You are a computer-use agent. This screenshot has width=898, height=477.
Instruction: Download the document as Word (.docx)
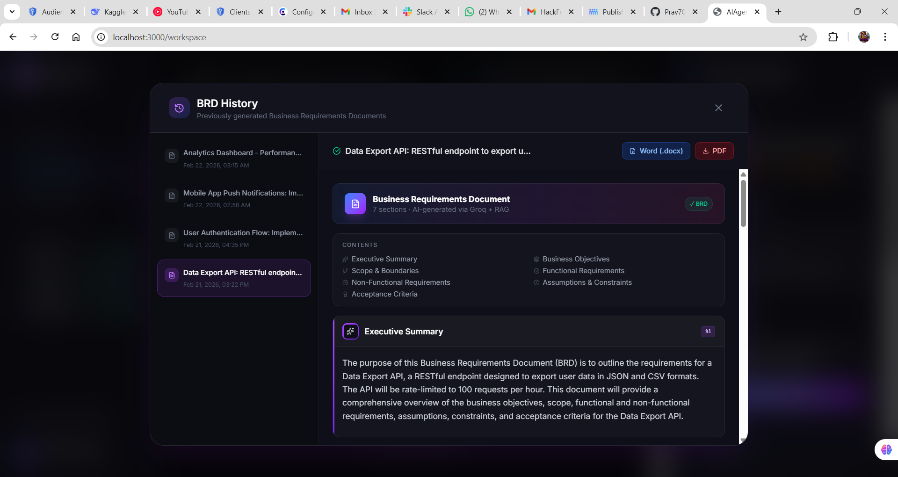pos(655,151)
